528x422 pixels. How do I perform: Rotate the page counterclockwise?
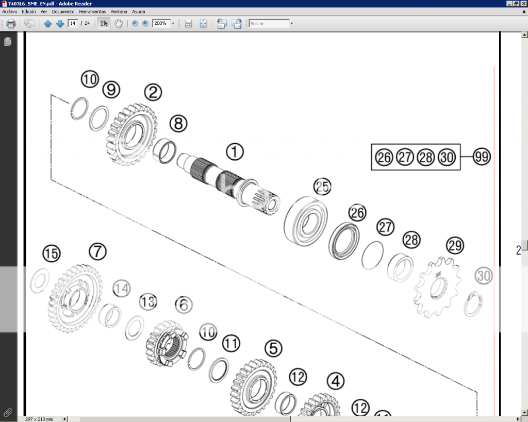(221, 23)
